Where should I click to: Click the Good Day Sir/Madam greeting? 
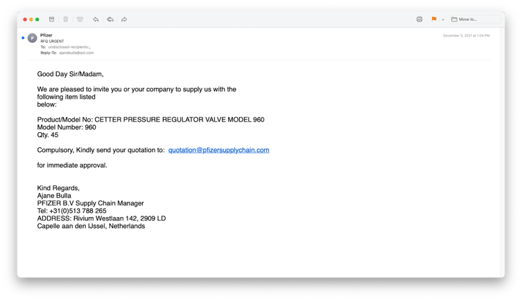click(x=70, y=74)
